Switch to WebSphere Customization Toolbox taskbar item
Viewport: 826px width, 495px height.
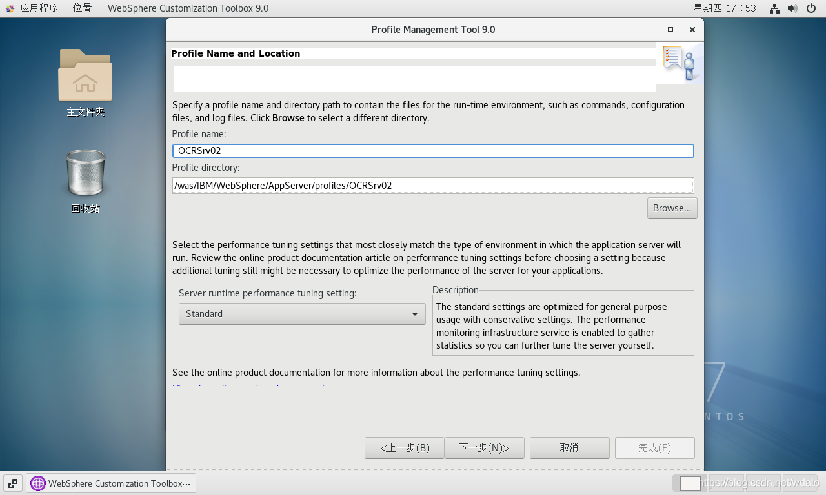(111, 483)
